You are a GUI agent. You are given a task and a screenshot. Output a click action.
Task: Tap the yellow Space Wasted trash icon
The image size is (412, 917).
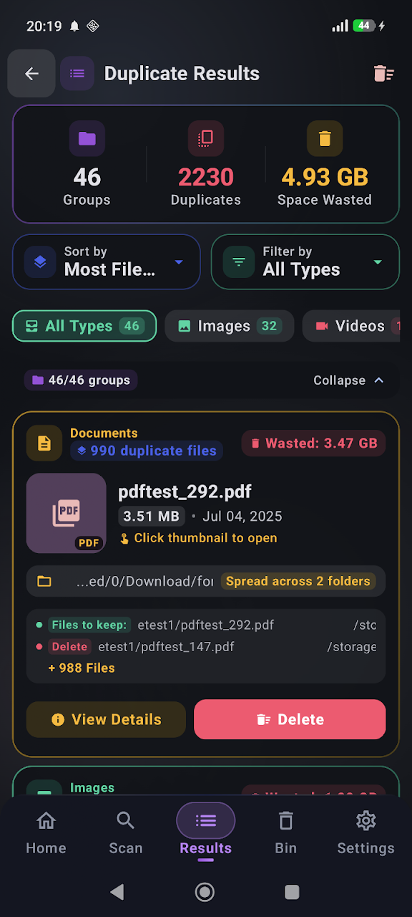pyautogui.click(x=325, y=138)
